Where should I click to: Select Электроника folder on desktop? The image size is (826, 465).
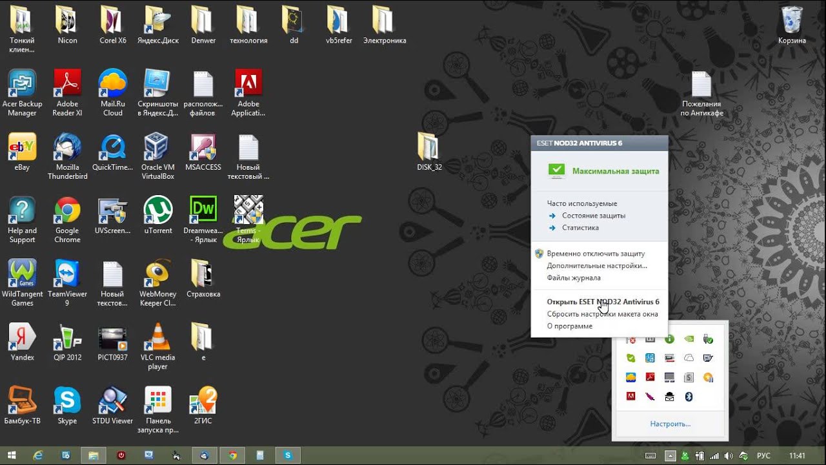(385, 26)
